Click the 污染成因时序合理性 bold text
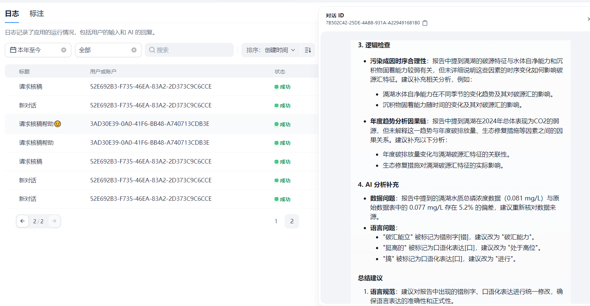 point(398,61)
